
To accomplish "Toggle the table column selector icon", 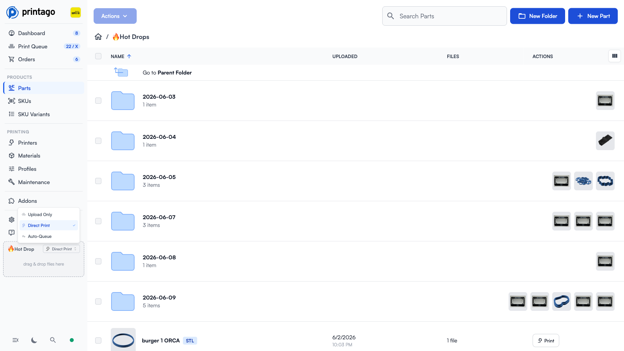I will (615, 56).
